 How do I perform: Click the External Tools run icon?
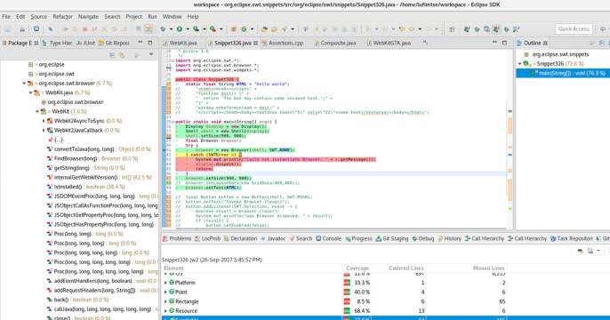pos(213,29)
